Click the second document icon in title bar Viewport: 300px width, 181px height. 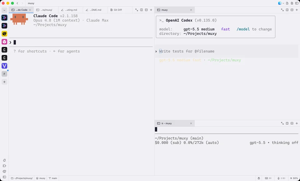click(x=292, y=3)
